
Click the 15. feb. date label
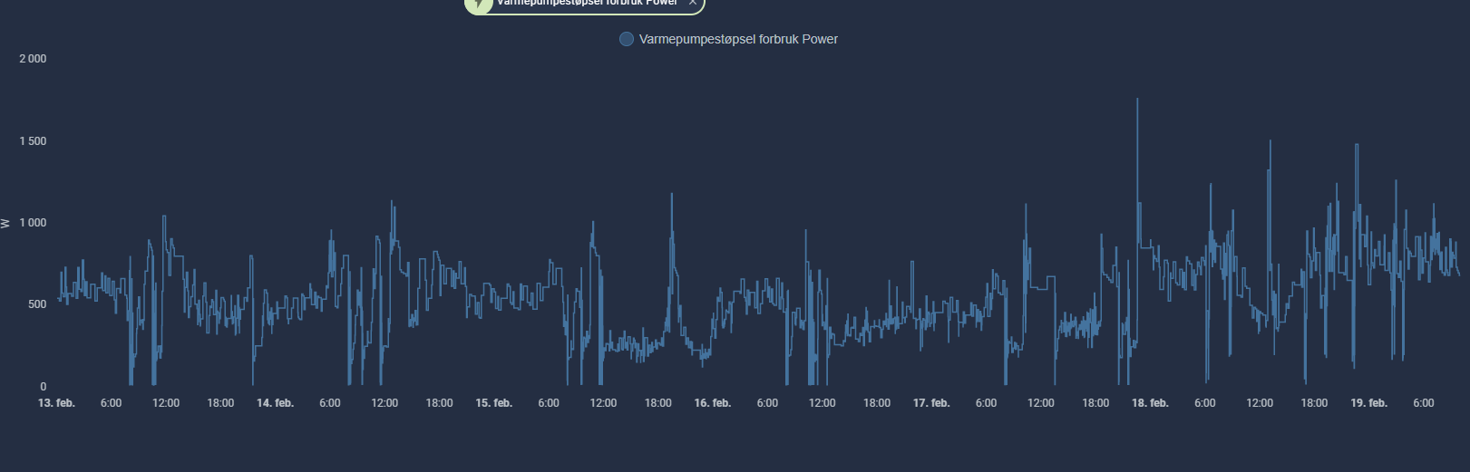(494, 403)
